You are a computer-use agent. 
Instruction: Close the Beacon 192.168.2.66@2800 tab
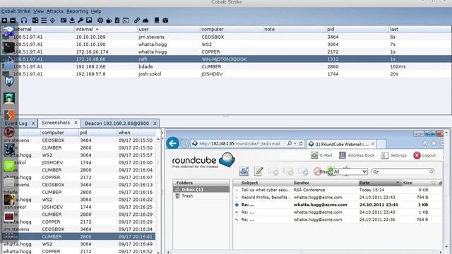155,123
